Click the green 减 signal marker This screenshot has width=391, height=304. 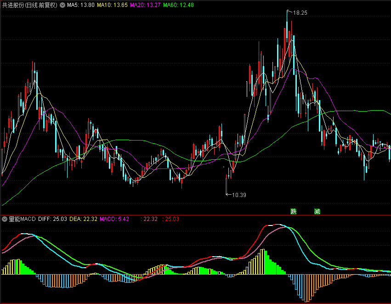pos(317,212)
